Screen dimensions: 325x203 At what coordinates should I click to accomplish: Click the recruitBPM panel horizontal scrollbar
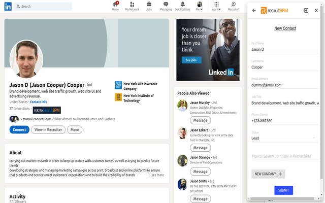pyautogui.click(x=282, y=198)
